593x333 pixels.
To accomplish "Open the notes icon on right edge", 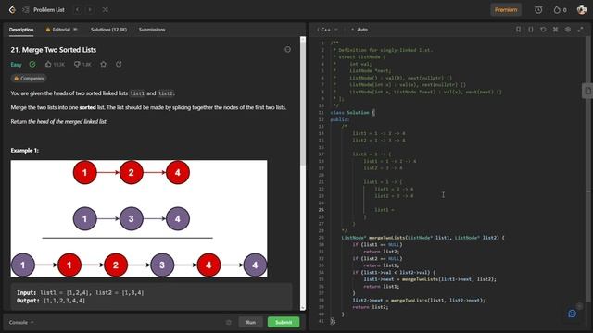I will coord(587,91).
